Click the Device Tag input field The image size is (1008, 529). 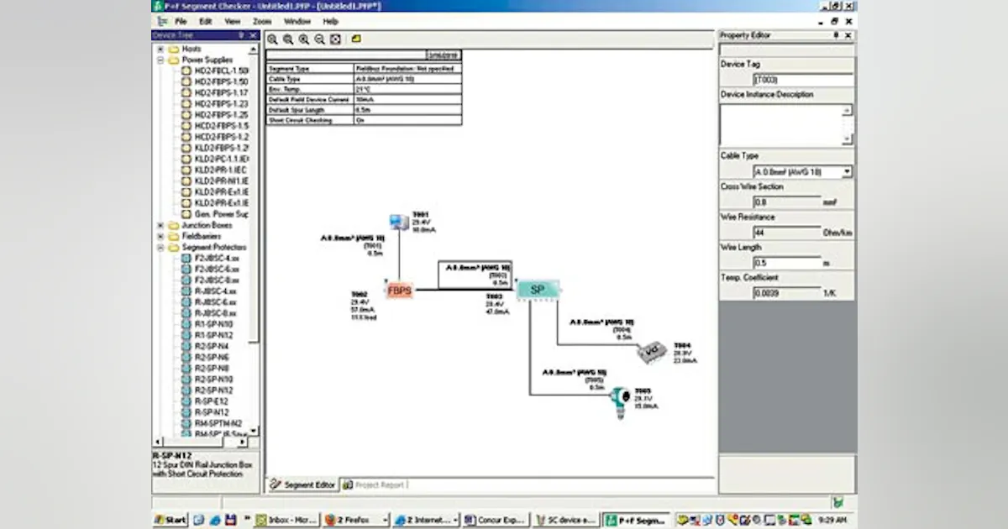802,80
